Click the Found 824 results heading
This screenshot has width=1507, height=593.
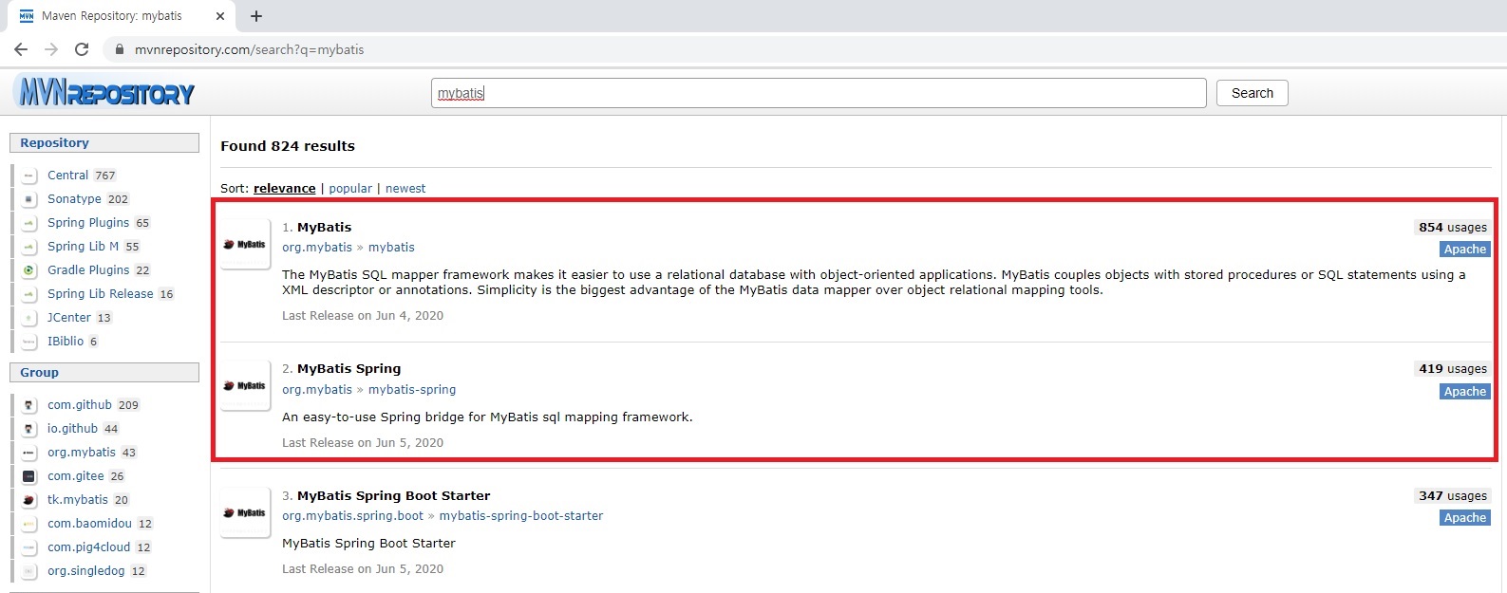pyautogui.click(x=288, y=146)
